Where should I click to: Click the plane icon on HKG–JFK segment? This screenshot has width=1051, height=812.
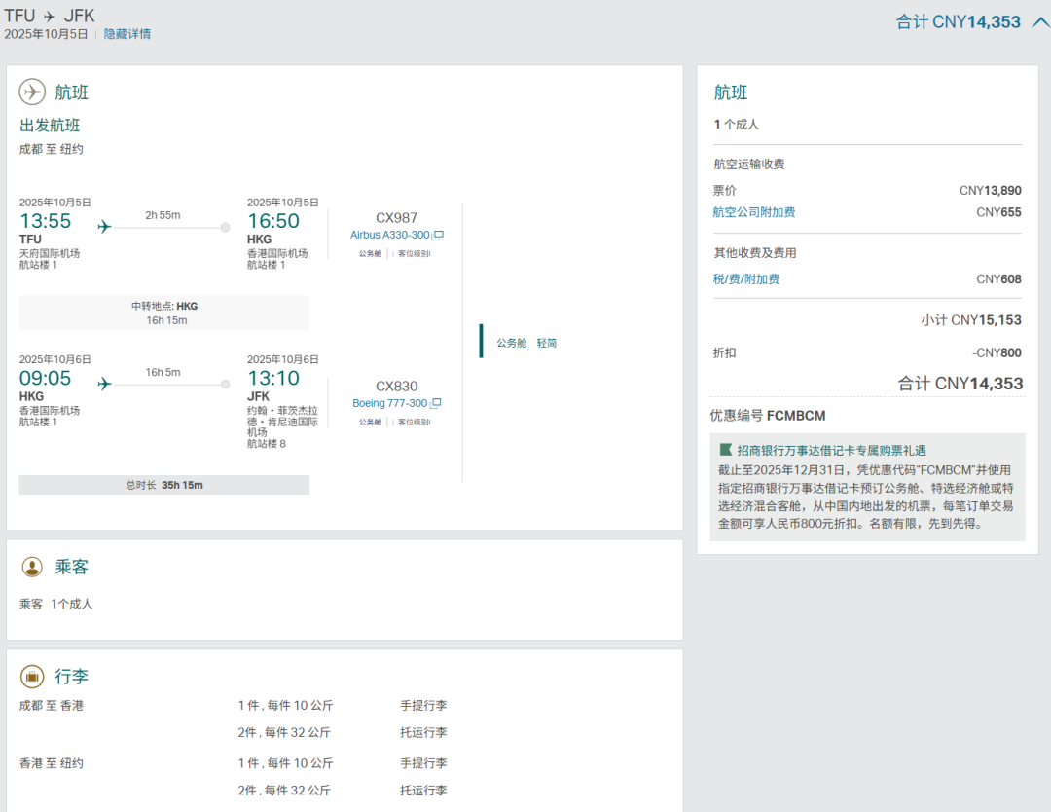[105, 384]
